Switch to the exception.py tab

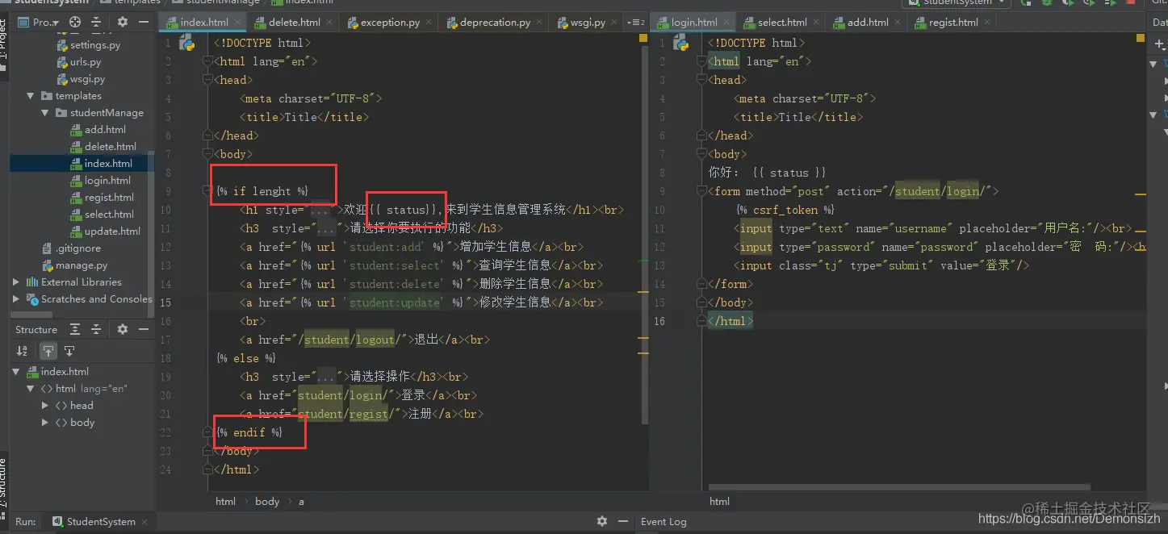tap(390, 23)
